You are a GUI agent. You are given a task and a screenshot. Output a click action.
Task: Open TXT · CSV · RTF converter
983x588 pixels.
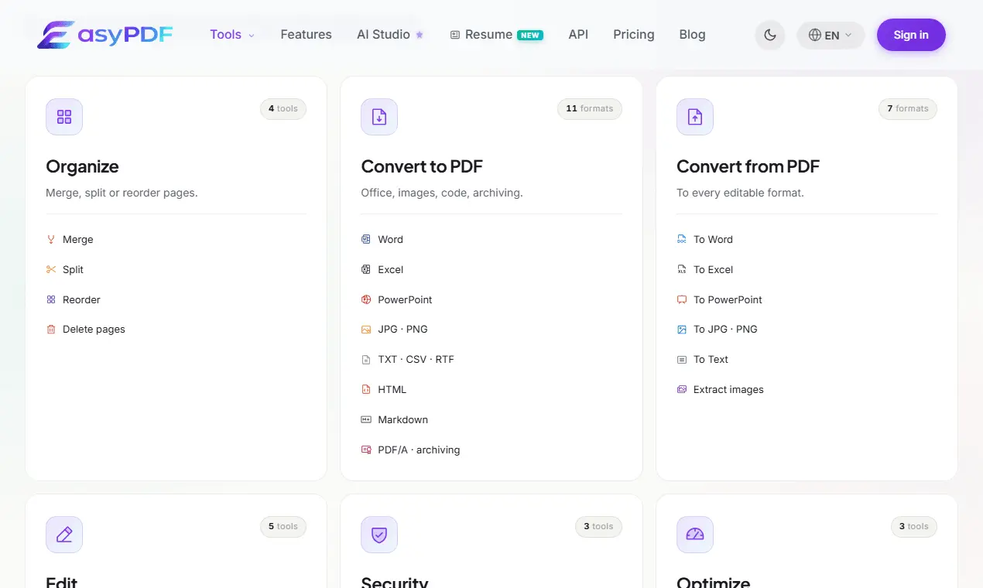point(416,360)
